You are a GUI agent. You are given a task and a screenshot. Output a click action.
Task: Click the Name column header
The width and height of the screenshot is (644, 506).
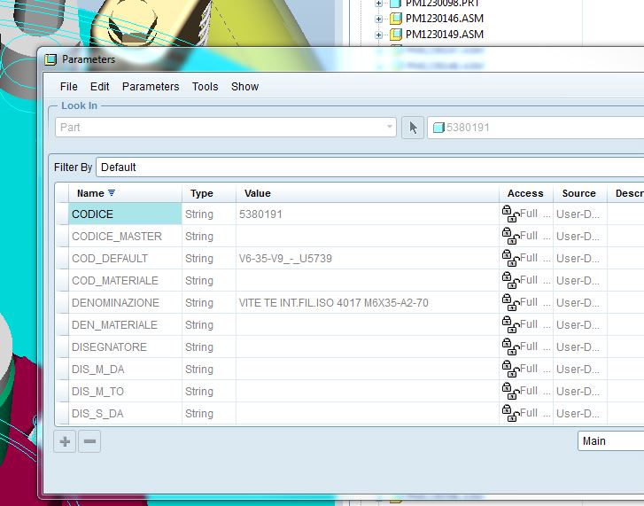tap(125, 193)
